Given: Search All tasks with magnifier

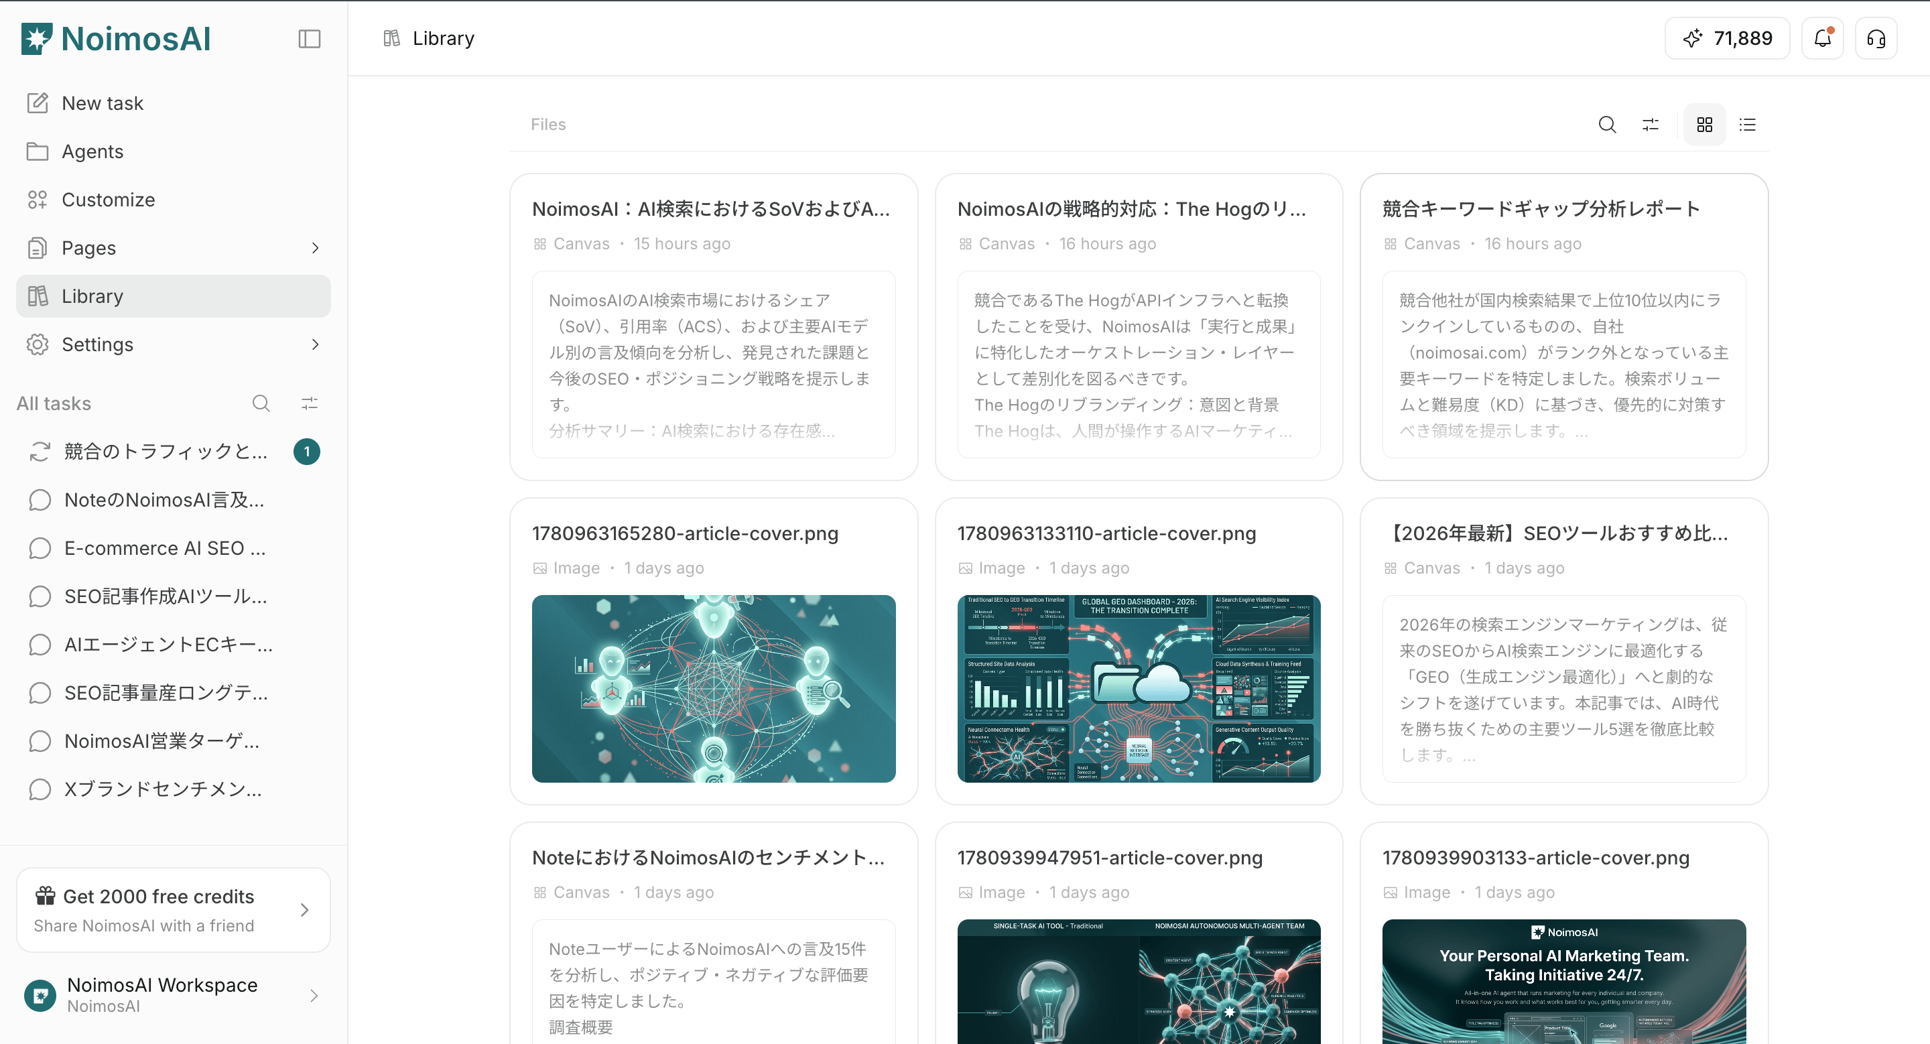Looking at the screenshot, I should click(x=261, y=403).
